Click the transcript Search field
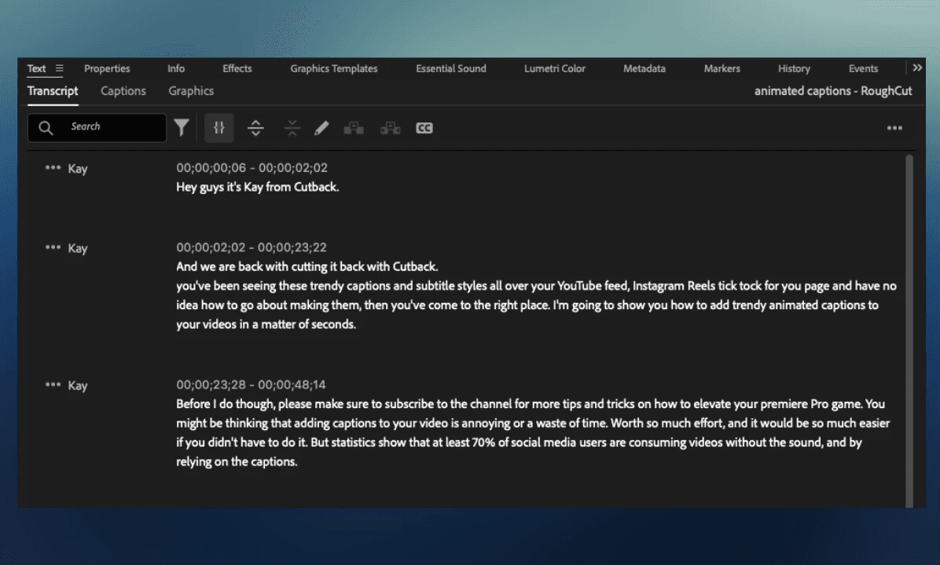 pos(97,127)
